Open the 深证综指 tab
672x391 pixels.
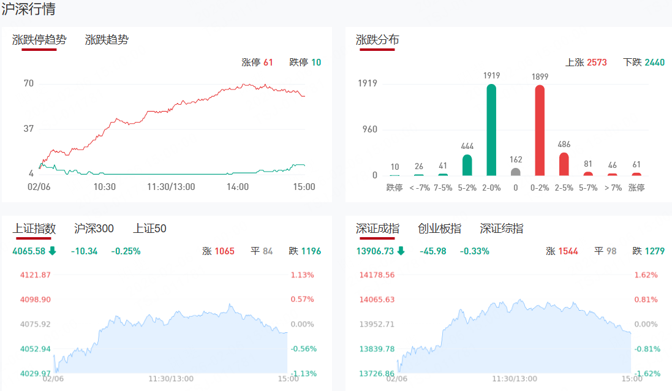(501, 229)
